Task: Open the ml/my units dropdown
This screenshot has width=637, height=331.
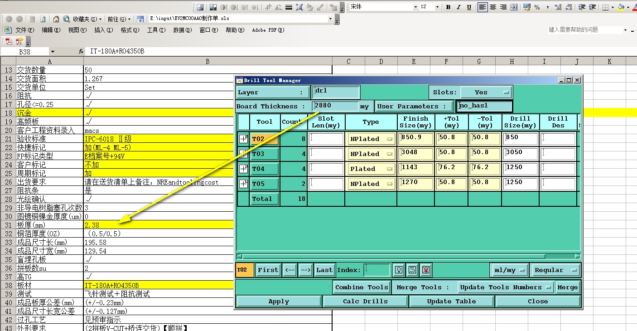Action: 509,270
